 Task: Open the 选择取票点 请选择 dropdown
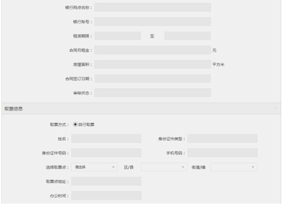coord(95,167)
